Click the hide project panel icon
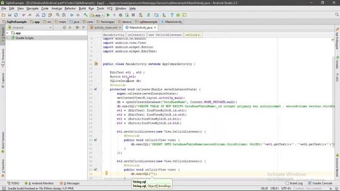 pos(84,28)
